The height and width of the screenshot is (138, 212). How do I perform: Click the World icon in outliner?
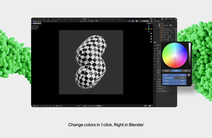pyautogui.click(x=159, y=23)
